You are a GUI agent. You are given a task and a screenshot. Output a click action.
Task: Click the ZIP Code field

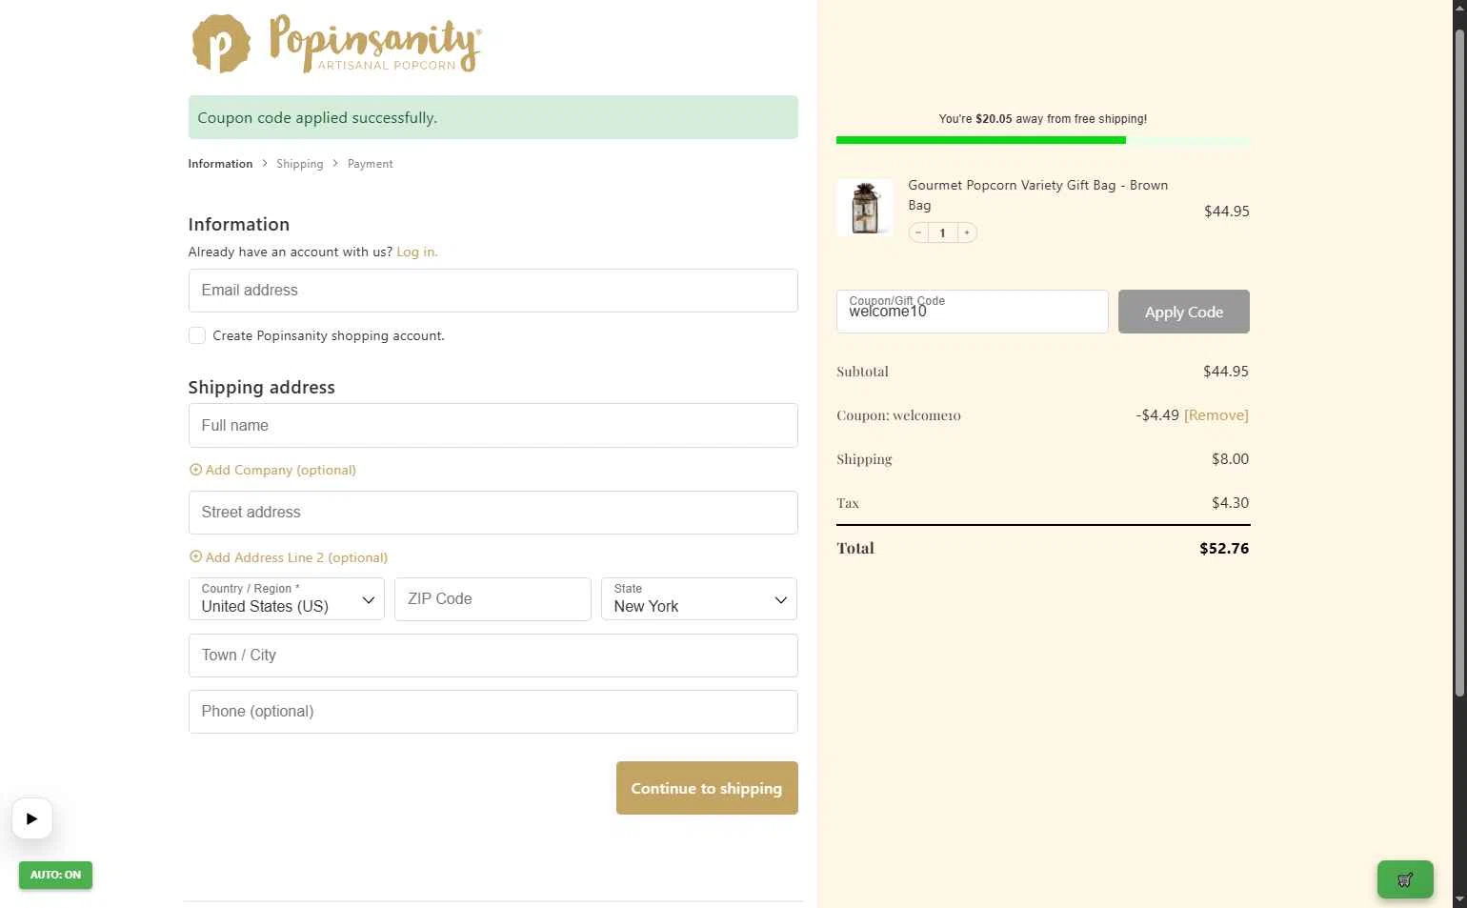pyautogui.click(x=492, y=599)
